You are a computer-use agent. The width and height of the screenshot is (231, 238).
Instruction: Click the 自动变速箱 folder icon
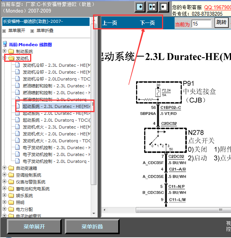[11, 168]
